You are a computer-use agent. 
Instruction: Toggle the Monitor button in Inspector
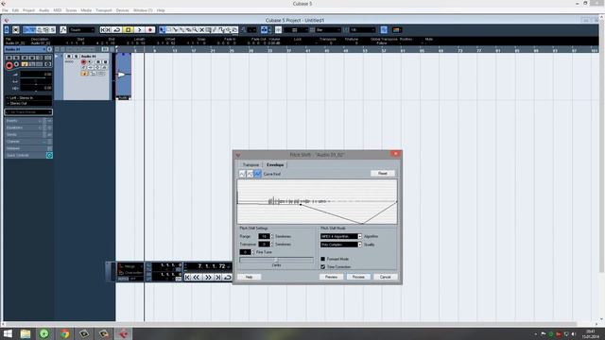click(17, 64)
